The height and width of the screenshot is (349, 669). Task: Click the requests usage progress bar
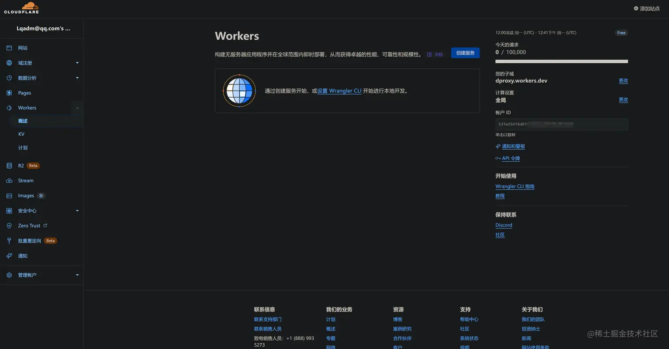[561, 61]
